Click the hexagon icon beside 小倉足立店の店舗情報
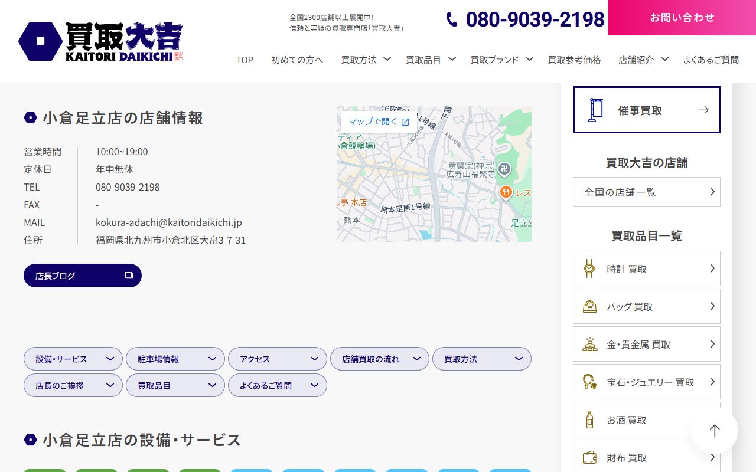The image size is (756, 472). pos(30,118)
